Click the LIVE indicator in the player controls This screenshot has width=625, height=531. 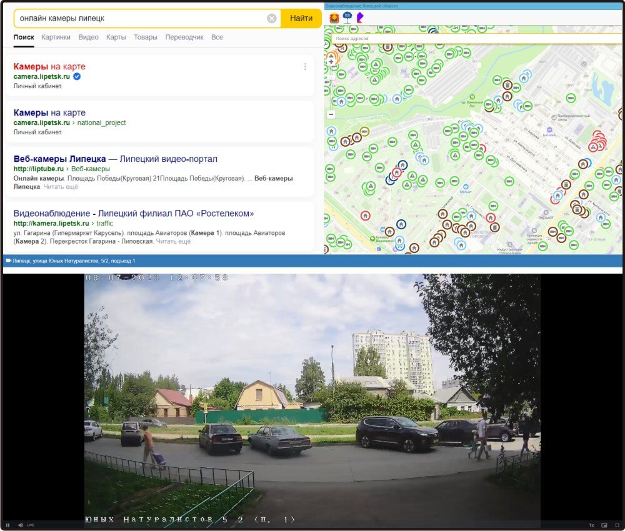point(31,525)
